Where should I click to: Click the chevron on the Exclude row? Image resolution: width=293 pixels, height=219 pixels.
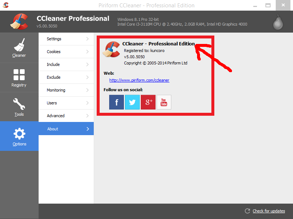87,77
